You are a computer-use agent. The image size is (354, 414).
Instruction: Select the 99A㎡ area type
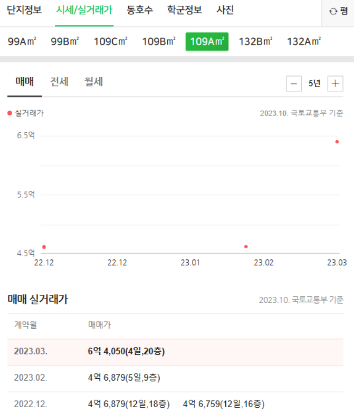pos(22,42)
